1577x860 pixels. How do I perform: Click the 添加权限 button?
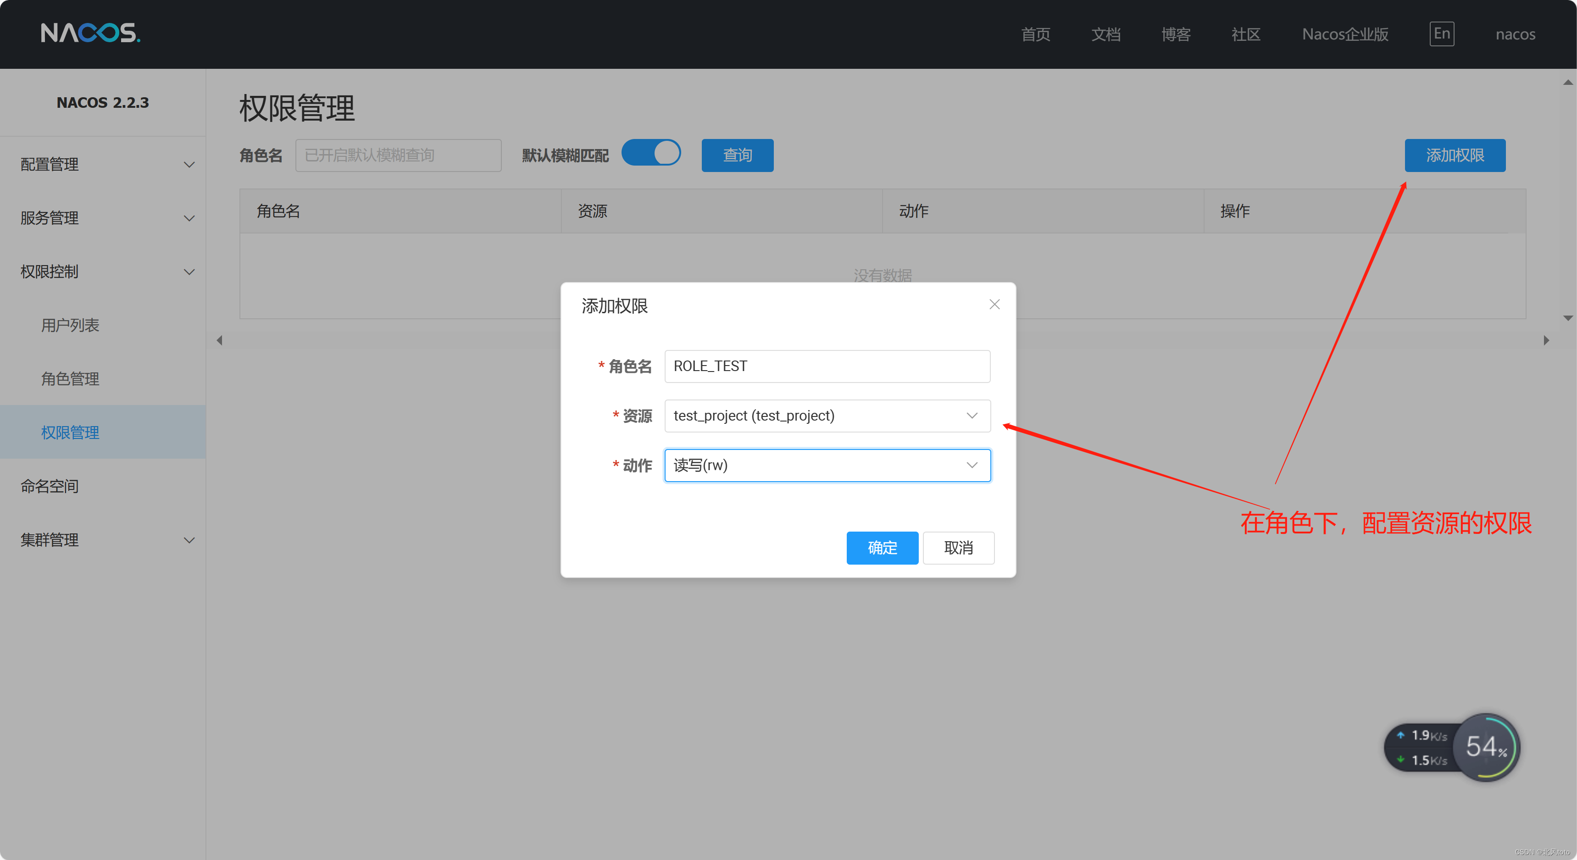click(x=1455, y=155)
